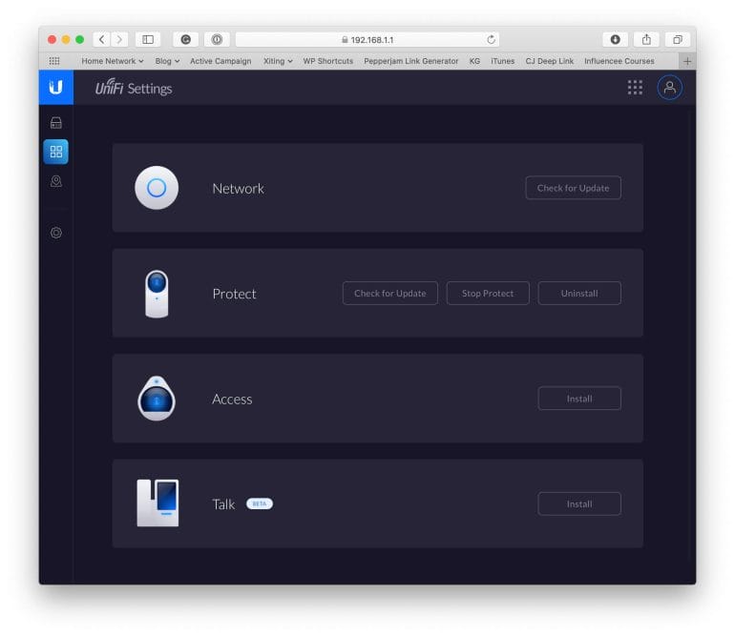Check for Update on Protect
Image resolution: width=735 pixels, height=636 pixels.
pyautogui.click(x=390, y=293)
